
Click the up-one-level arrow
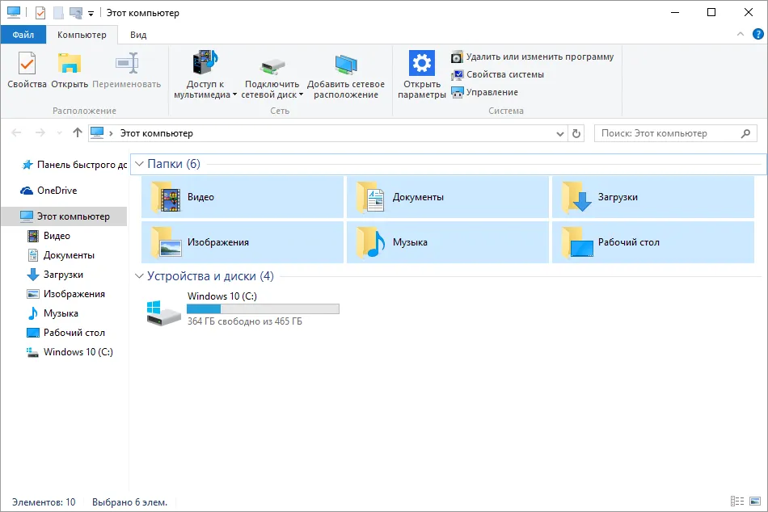(78, 132)
